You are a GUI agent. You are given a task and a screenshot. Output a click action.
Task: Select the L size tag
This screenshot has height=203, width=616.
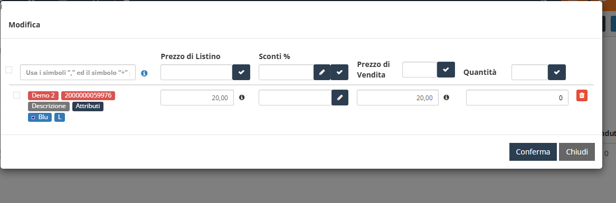[x=59, y=118]
